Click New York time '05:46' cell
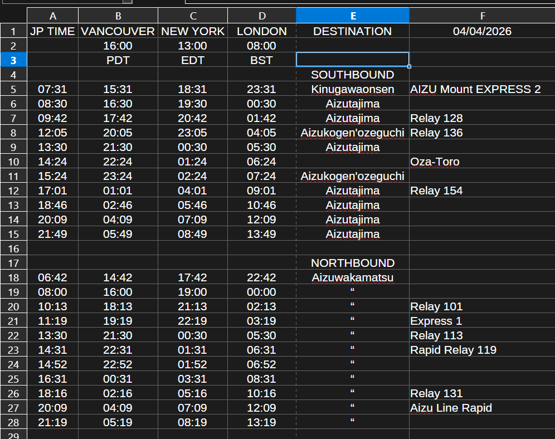The image size is (555, 439). 193,205
